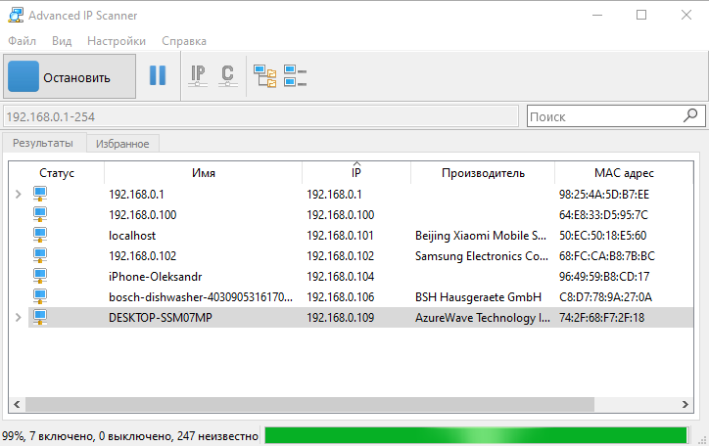Viewport: 709px width, 446px height.
Task: Click the green scan progress bar
Action: point(476,435)
